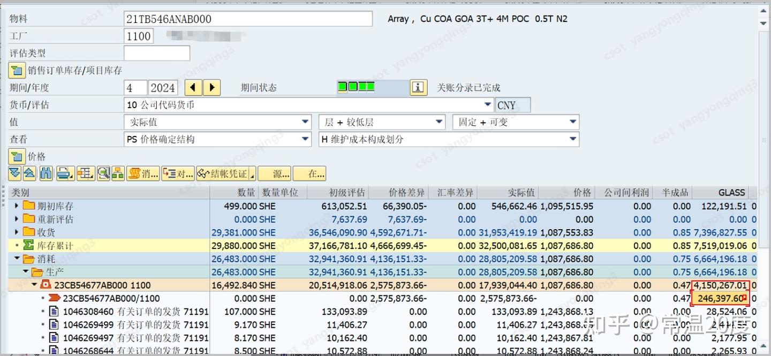Viewport: 771px width, 356px height.
Task: Expand all rows with the expand-all icon
Action: (14, 173)
